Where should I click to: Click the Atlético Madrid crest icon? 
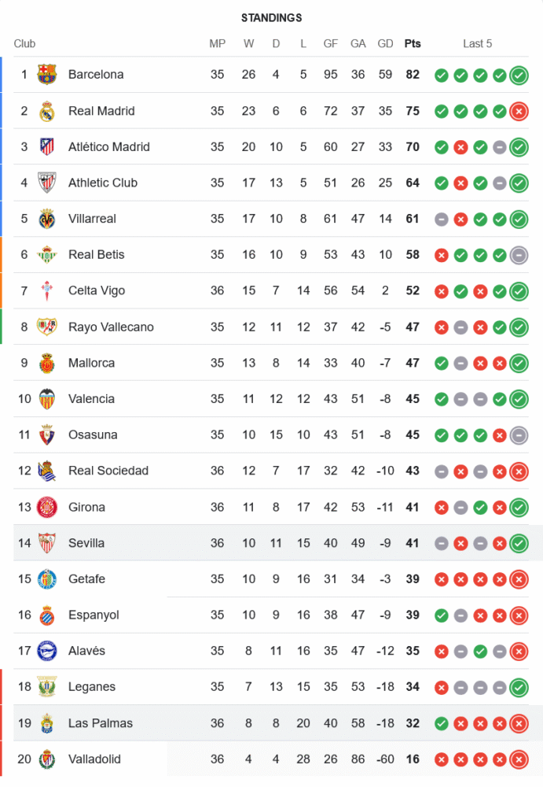pyautogui.click(x=47, y=147)
